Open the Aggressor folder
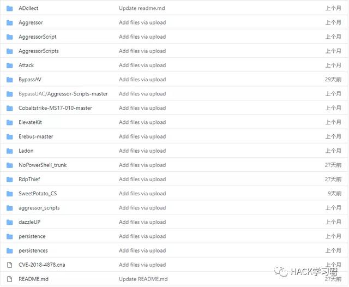This screenshot has height=287, width=349. click(x=31, y=22)
